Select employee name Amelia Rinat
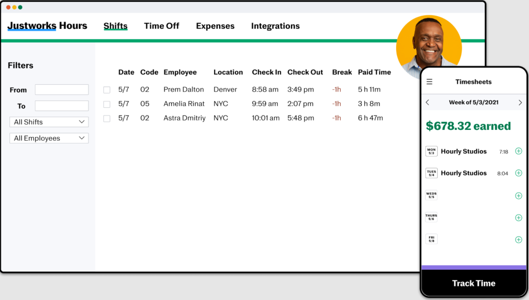The width and height of the screenshot is (529, 300). point(184,104)
